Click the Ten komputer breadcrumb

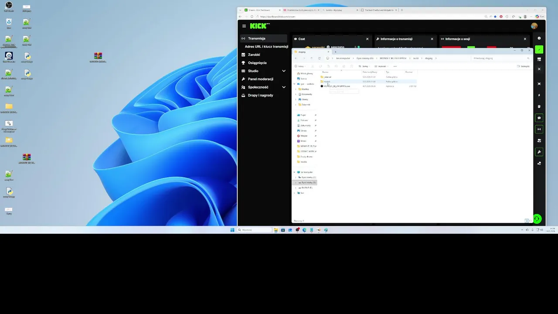click(343, 58)
